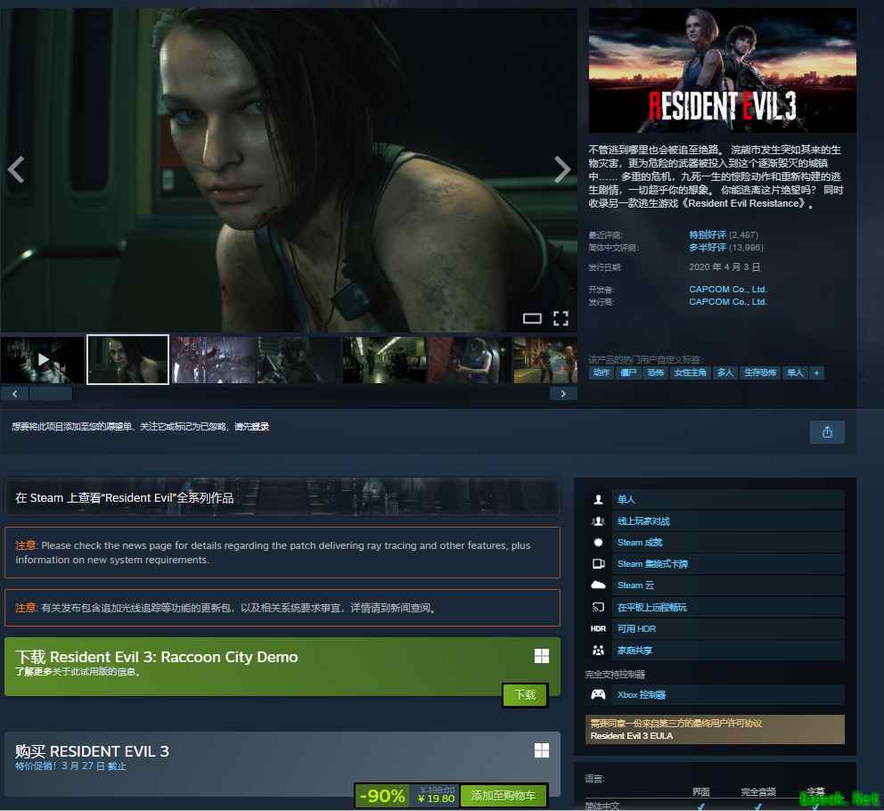Click the Steam Trading Cards icon
This screenshot has width=884, height=811.
tap(599, 563)
